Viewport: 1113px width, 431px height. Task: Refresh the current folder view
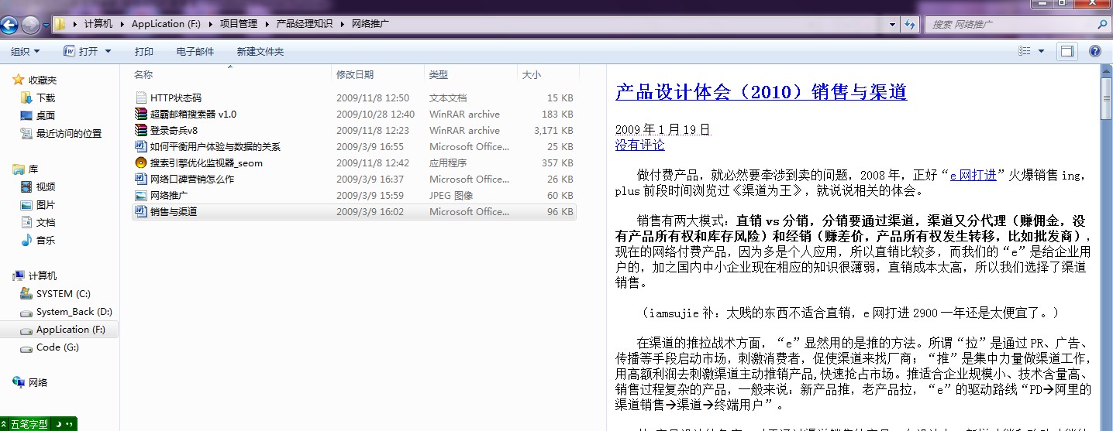pyautogui.click(x=910, y=24)
